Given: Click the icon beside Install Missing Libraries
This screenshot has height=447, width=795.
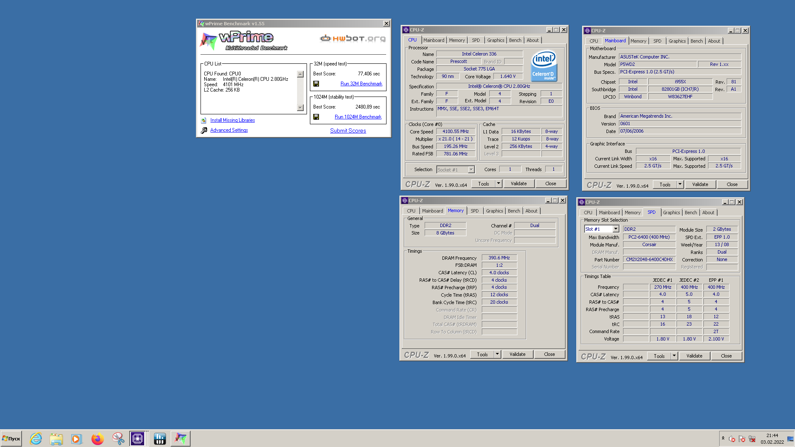Looking at the screenshot, I should coord(204,121).
